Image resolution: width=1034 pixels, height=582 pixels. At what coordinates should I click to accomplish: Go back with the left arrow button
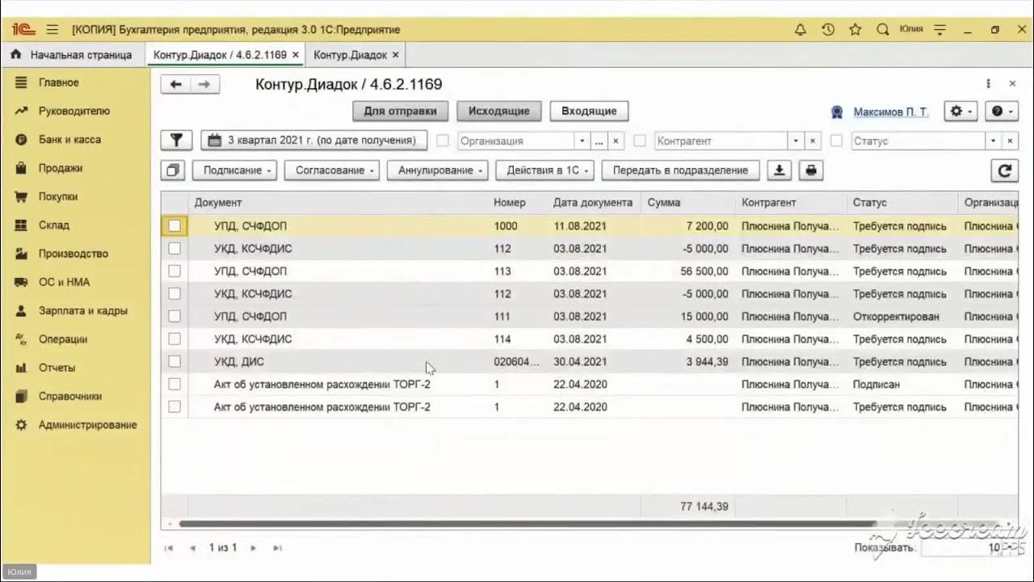coord(175,84)
